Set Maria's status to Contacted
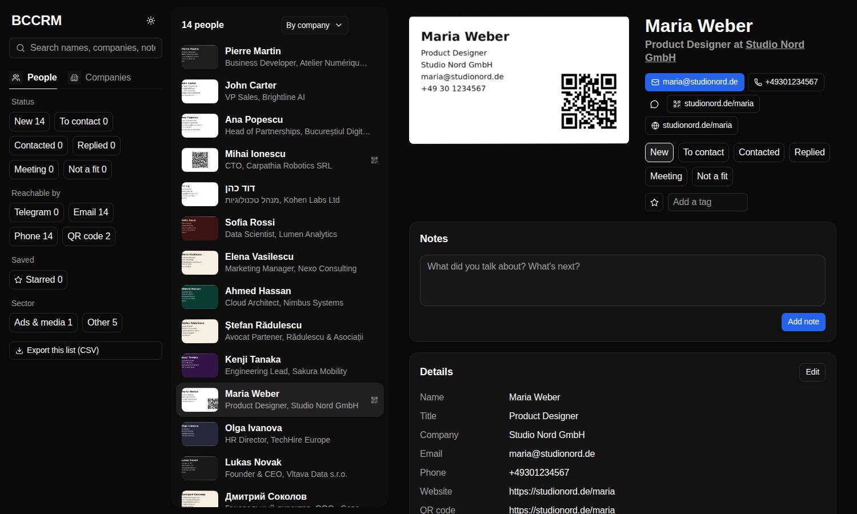This screenshot has width=857, height=514. click(759, 152)
